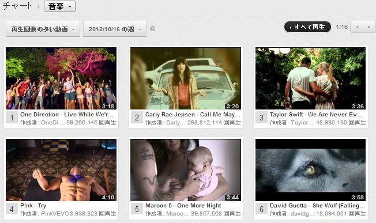This screenshot has height=223, width=376.
Task: Click the 3:58 duration label
Action: [x=358, y=198]
